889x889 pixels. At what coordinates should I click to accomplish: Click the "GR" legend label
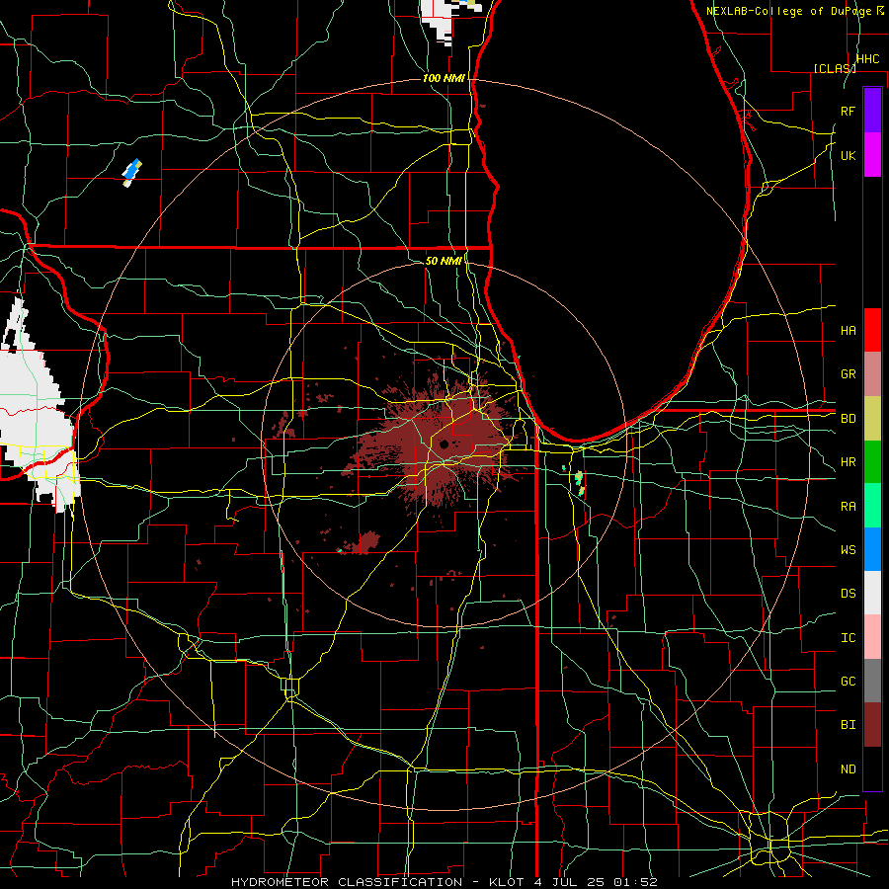(x=849, y=374)
